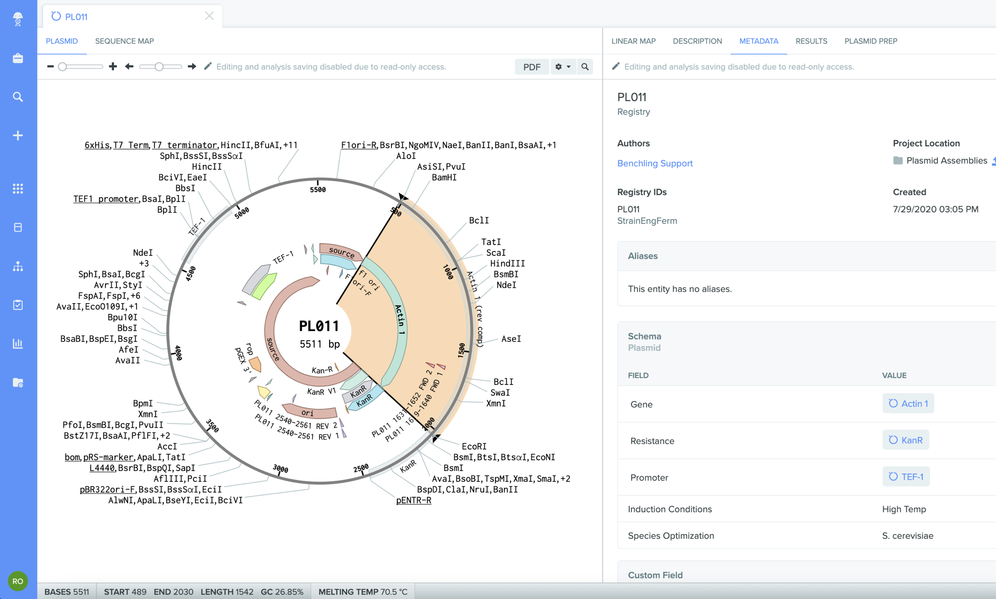
Task: Switch to the PLASMID PREP tab
Action: [x=871, y=41]
